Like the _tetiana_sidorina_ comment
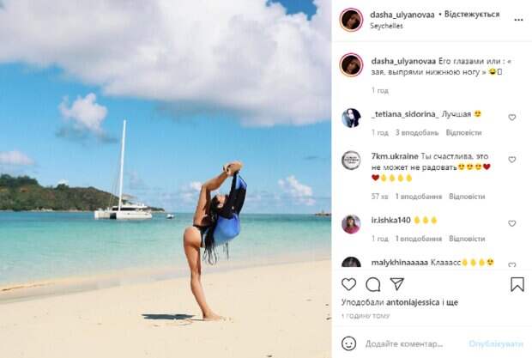 (512, 118)
